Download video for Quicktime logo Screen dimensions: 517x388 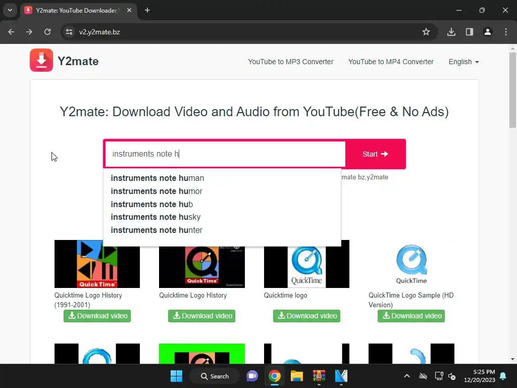[306, 316]
